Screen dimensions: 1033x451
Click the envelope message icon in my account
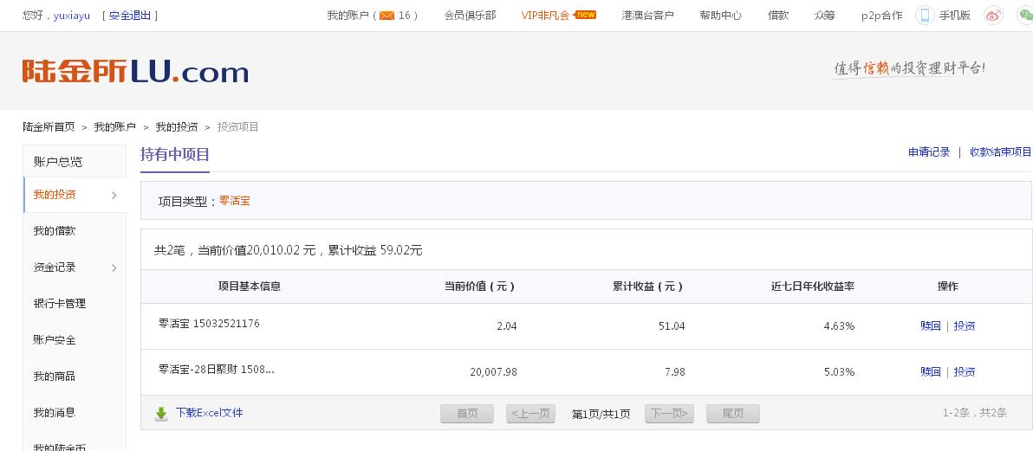click(x=387, y=15)
